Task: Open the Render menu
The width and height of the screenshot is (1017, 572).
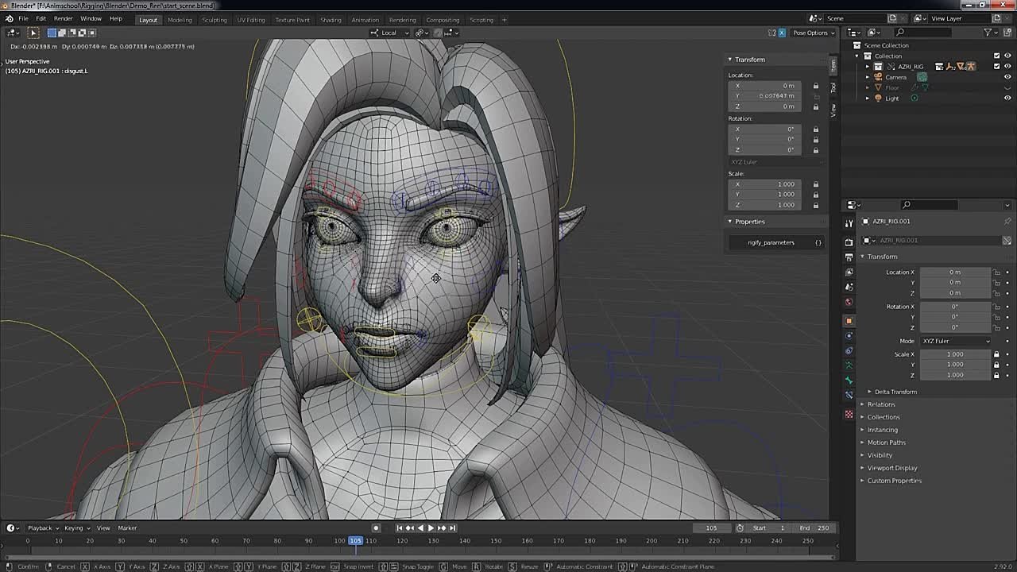Action: pyautogui.click(x=62, y=17)
